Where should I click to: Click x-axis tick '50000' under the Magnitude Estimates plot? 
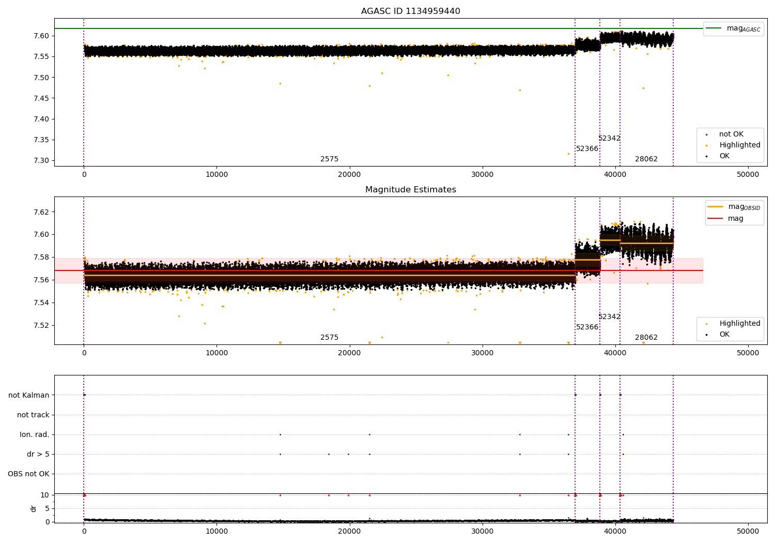click(x=748, y=353)
